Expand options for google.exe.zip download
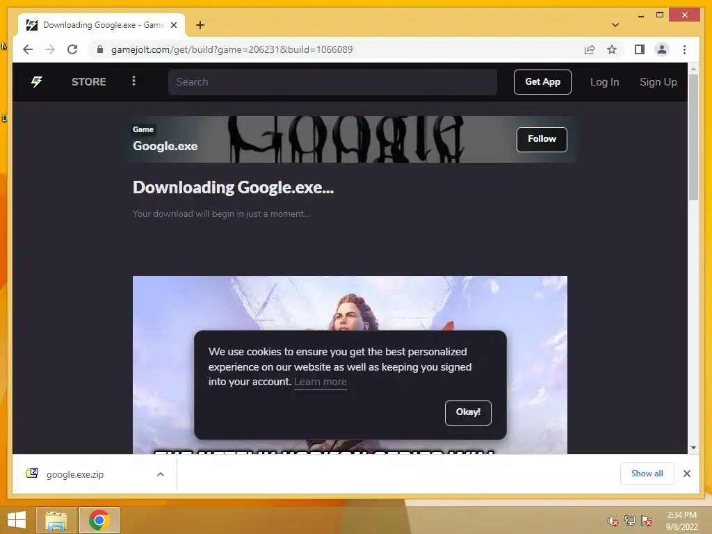 click(x=161, y=474)
